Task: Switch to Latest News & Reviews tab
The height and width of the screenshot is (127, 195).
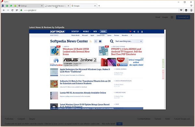Action: 57,6
